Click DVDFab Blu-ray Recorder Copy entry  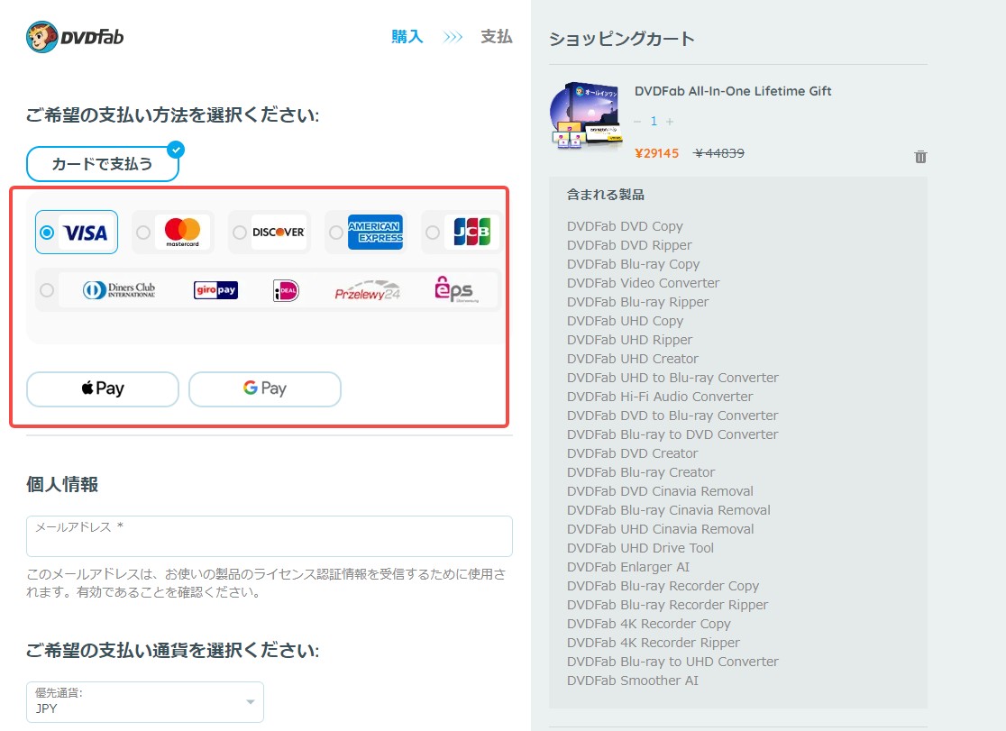click(663, 586)
